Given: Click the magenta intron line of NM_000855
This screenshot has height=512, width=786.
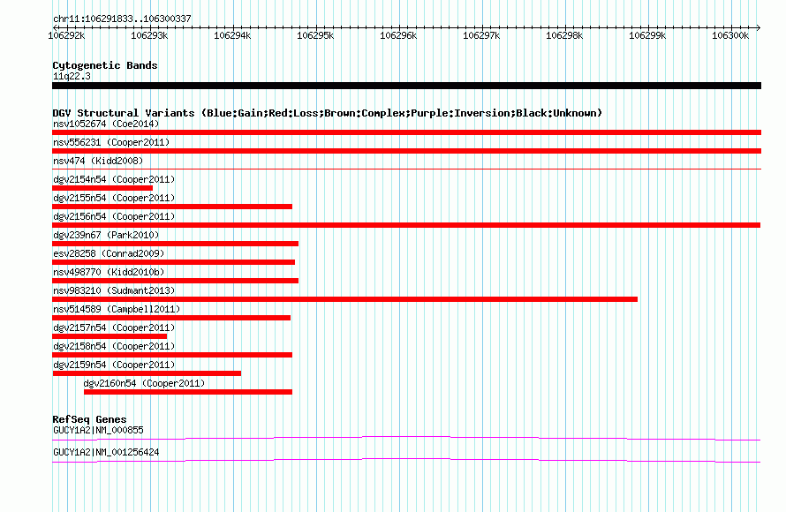Looking at the screenshot, I should click(x=406, y=439).
